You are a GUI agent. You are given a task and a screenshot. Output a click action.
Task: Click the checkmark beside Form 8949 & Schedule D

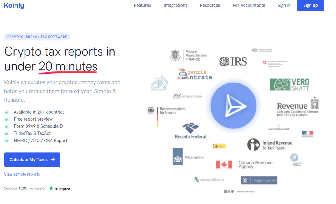coord(7,126)
